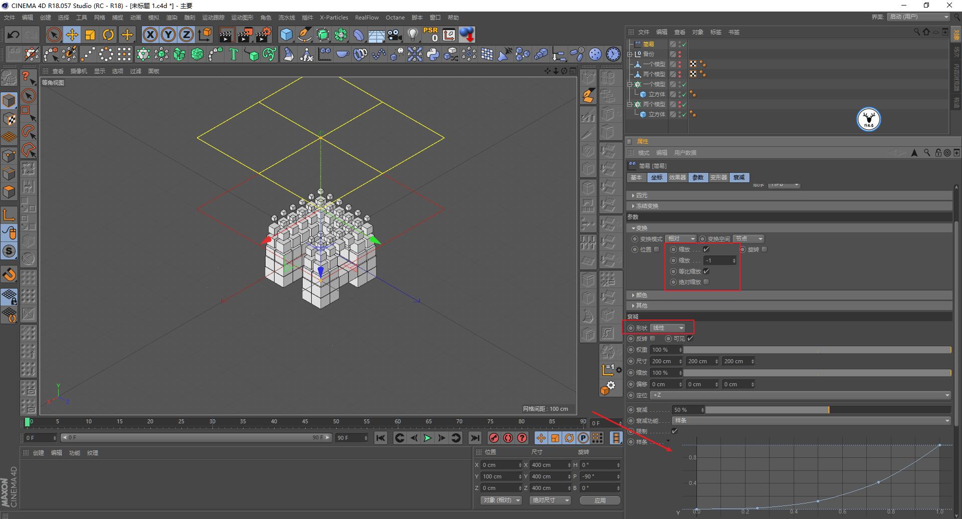This screenshot has height=519, width=962.
Task: Add a cube primitive object
Action: click(286, 35)
